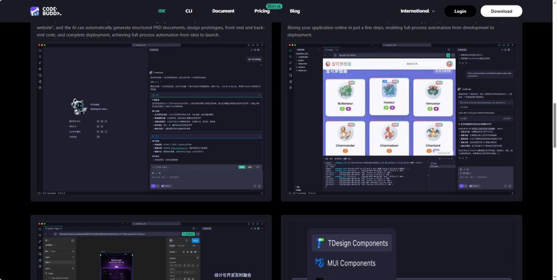Click the Login button
Screen dimensions: 557x280
460,11
